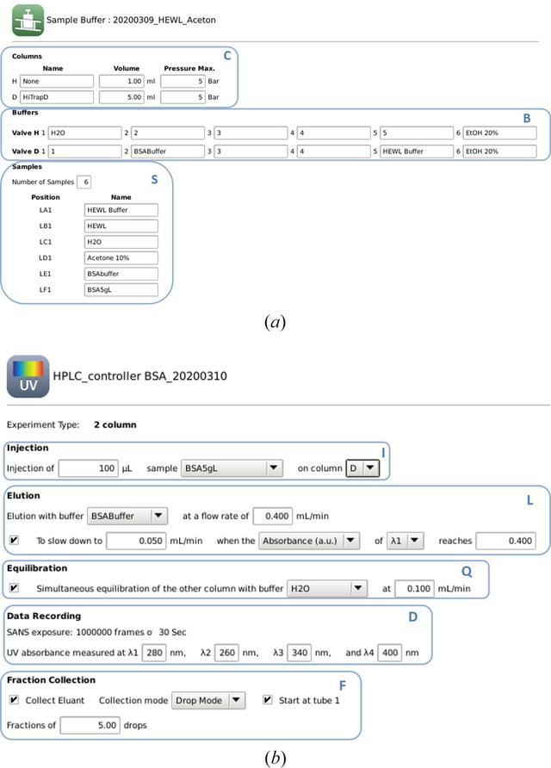Image resolution: width=551 pixels, height=768 pixels.
Task: Click Valve D buffer 4 field
Action: pyautogui.click(x=334, y=152)
